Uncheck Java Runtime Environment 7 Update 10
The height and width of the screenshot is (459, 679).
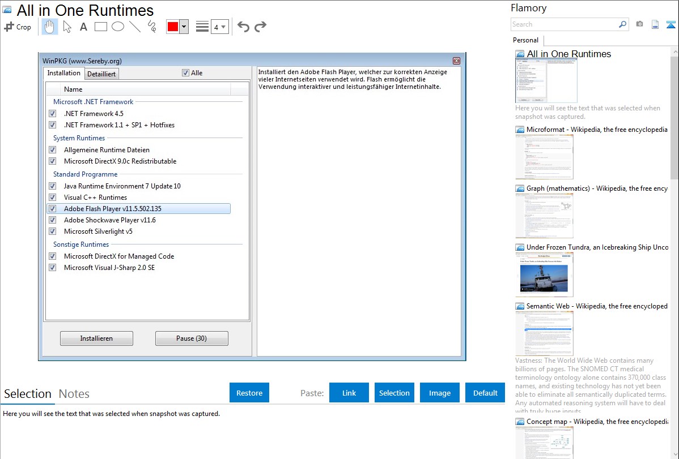click(x=52, y=186)
